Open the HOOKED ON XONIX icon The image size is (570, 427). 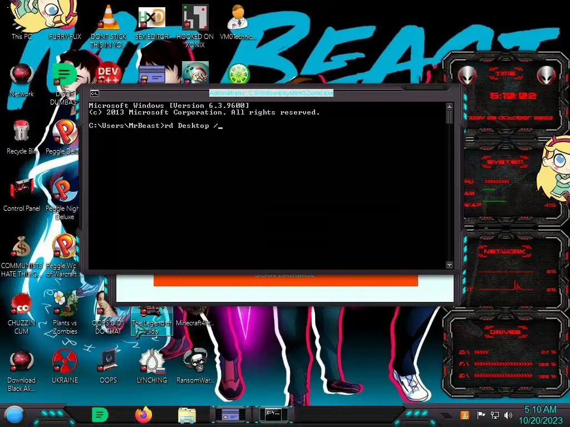coord(195,26)
